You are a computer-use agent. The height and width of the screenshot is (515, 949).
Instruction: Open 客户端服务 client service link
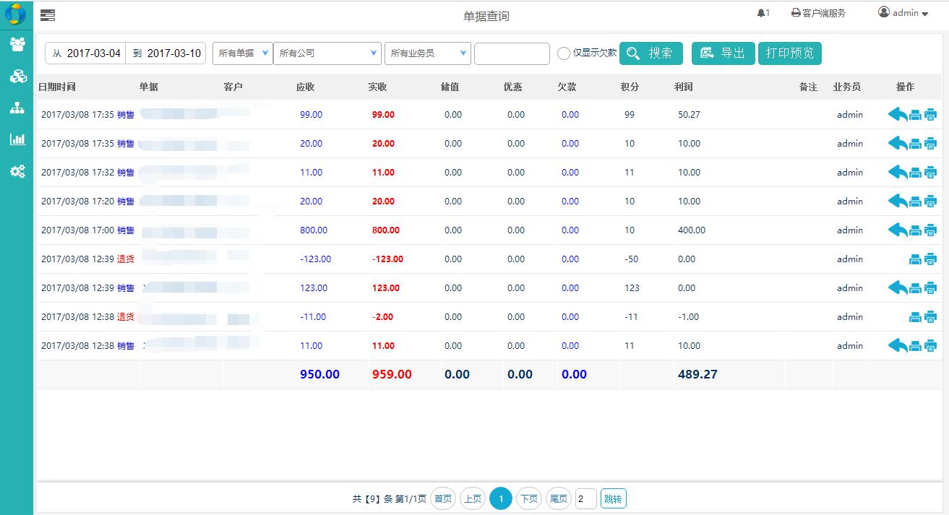click(818, 13)
